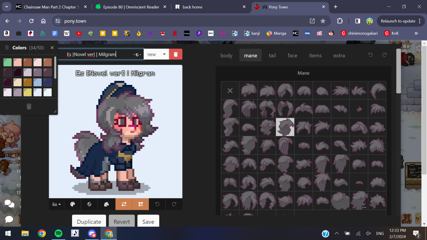Close the Colors panel

[52, 48]
